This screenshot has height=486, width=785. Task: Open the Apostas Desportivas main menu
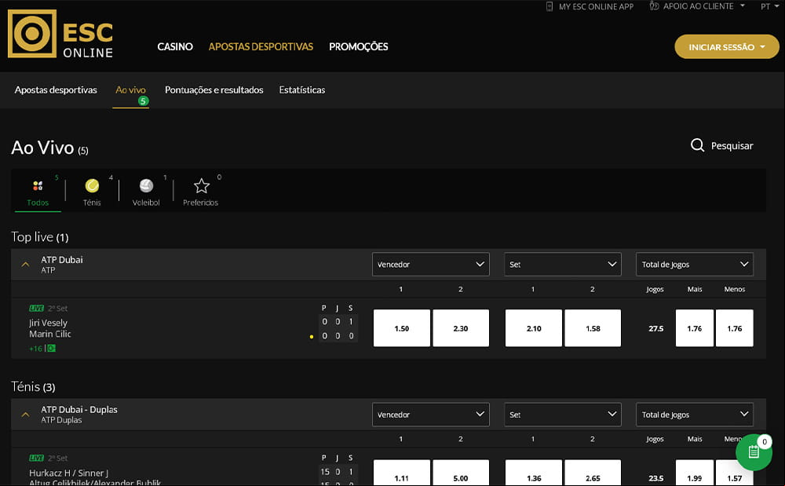pyautogui.click(x=261, y=46)
